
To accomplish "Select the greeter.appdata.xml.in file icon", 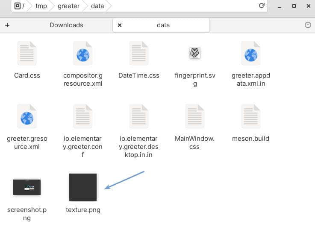I will click(251, 53).
